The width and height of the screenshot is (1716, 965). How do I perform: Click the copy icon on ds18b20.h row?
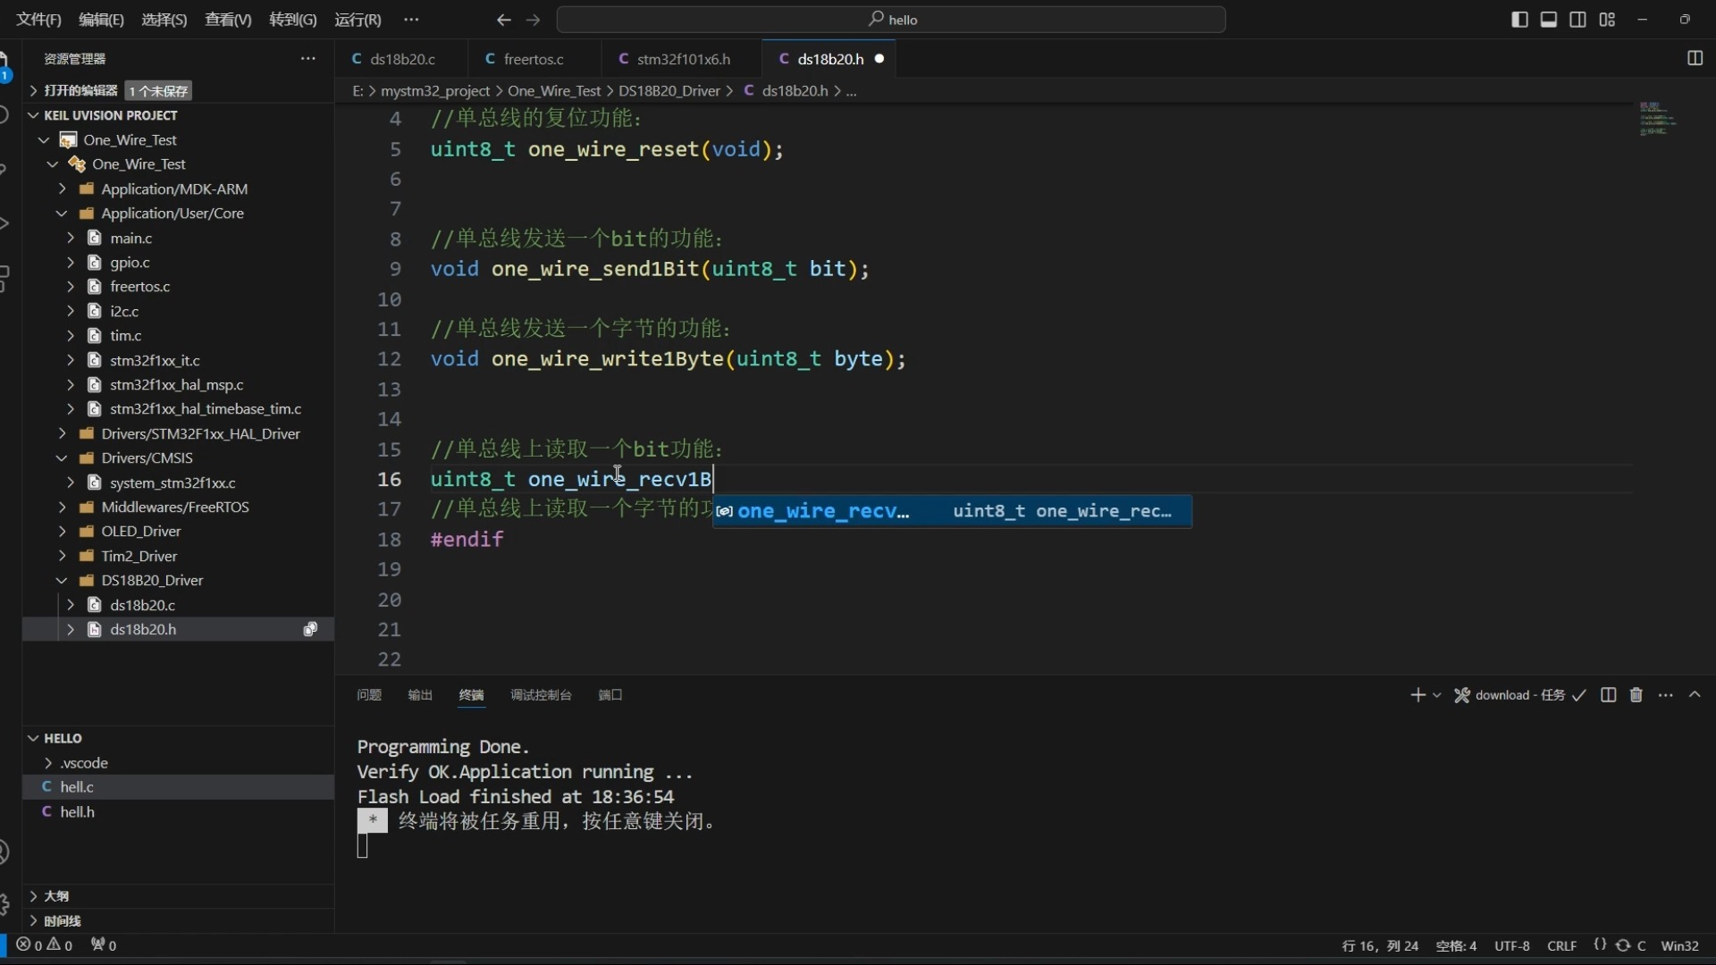[x=310, y=629]
